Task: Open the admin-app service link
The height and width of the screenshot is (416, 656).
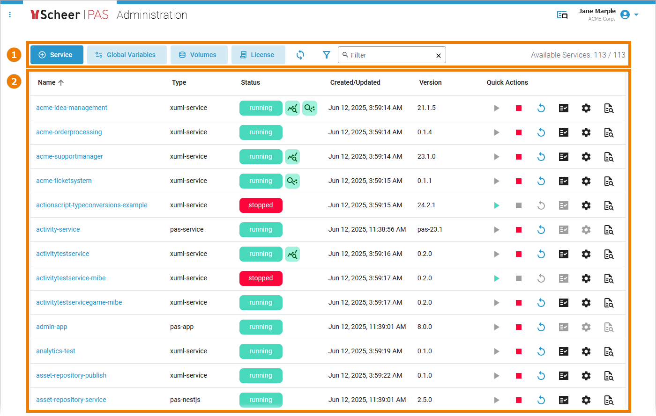Action: coord(52,327)
